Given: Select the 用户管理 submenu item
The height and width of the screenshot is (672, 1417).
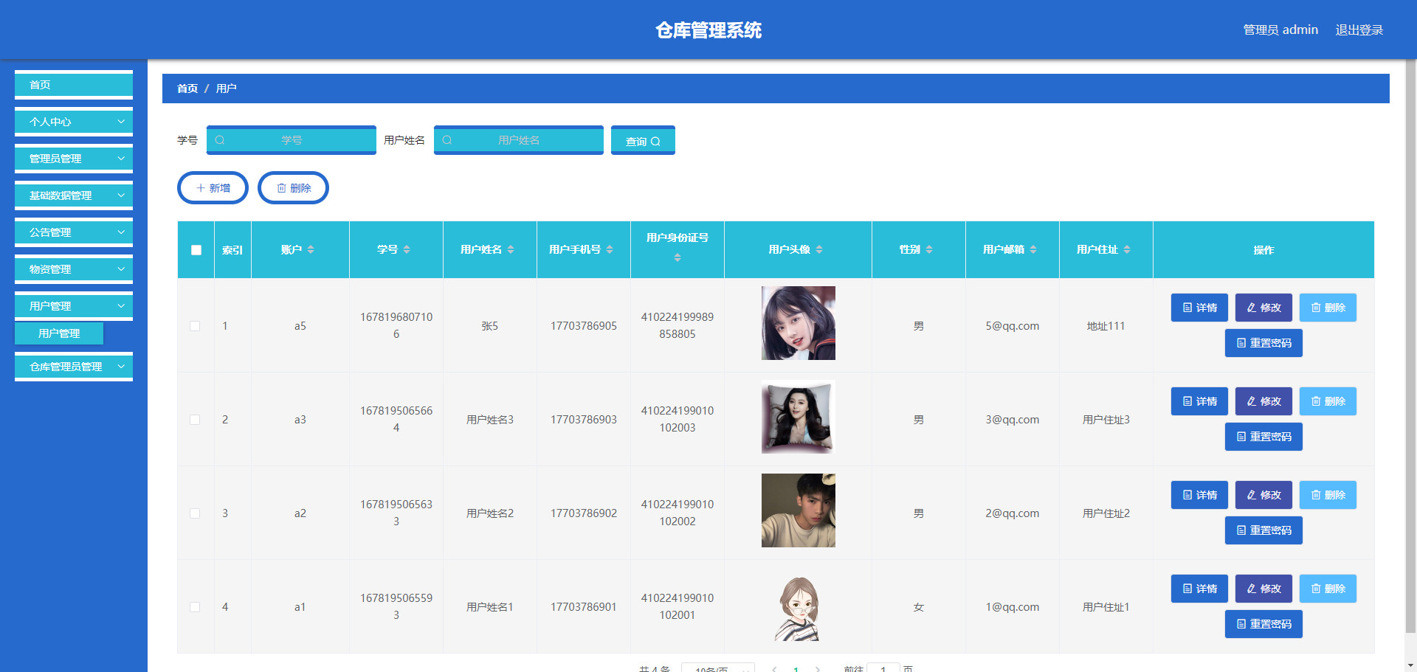Looking at the screenshot, I should [59, 333].
